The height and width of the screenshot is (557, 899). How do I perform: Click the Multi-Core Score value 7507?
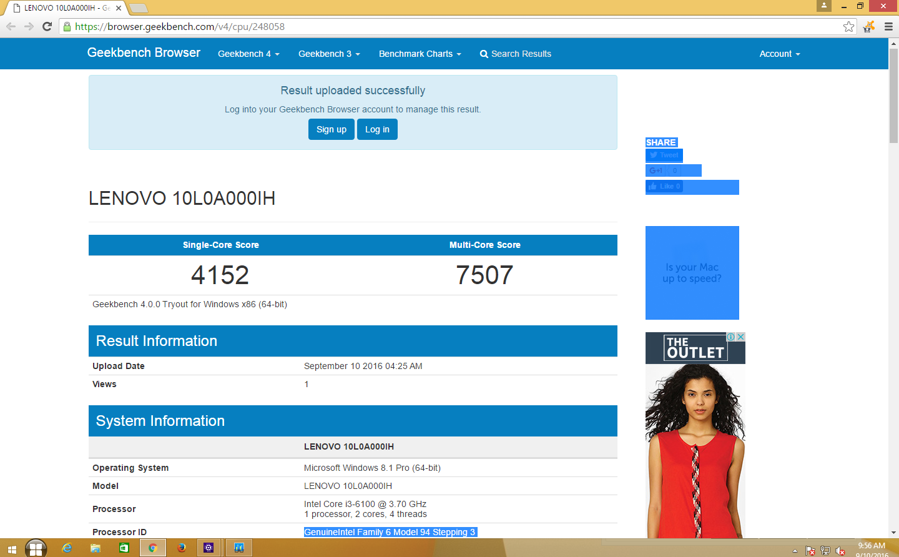[484, 275]
